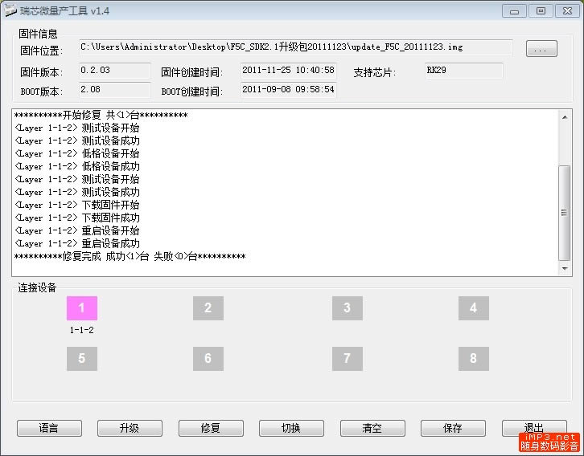Viewport: 584px width, 456px height.
Task: Click the firmware path field
Action: (294, 48)
